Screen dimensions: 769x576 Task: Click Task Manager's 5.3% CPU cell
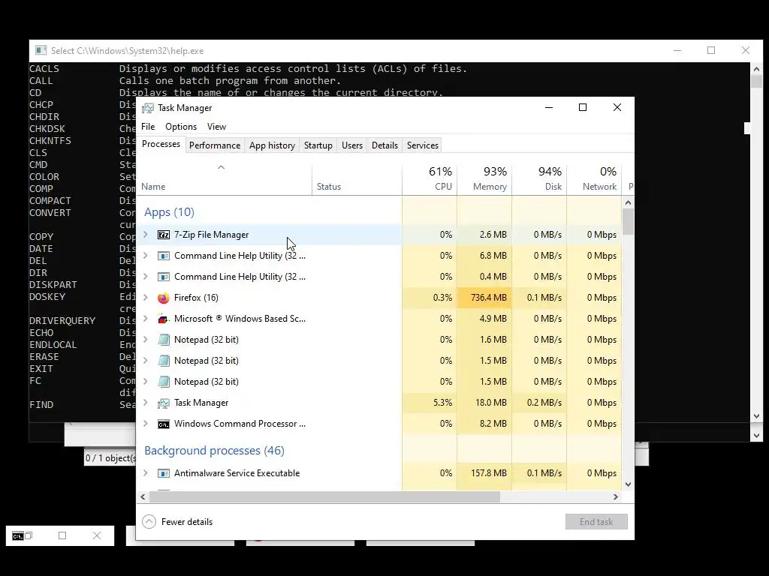pos(430,403)
